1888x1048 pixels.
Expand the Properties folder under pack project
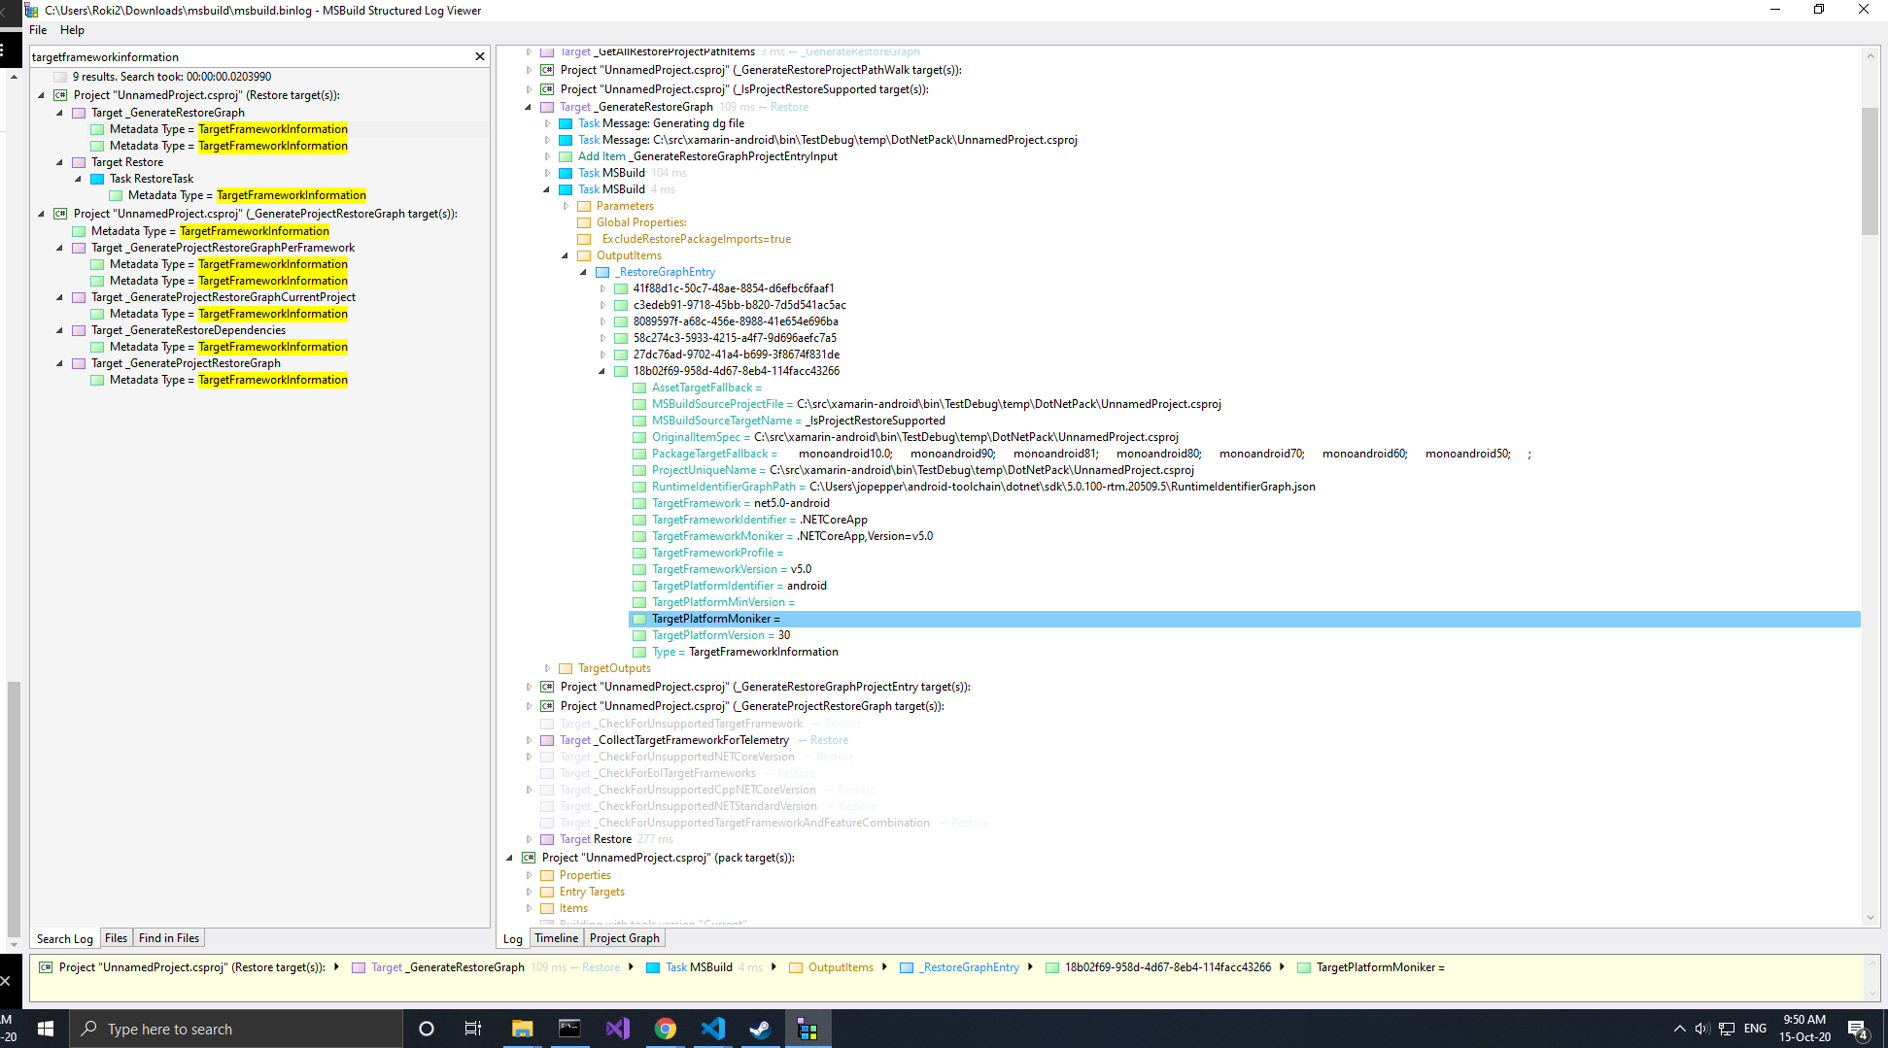529,875
